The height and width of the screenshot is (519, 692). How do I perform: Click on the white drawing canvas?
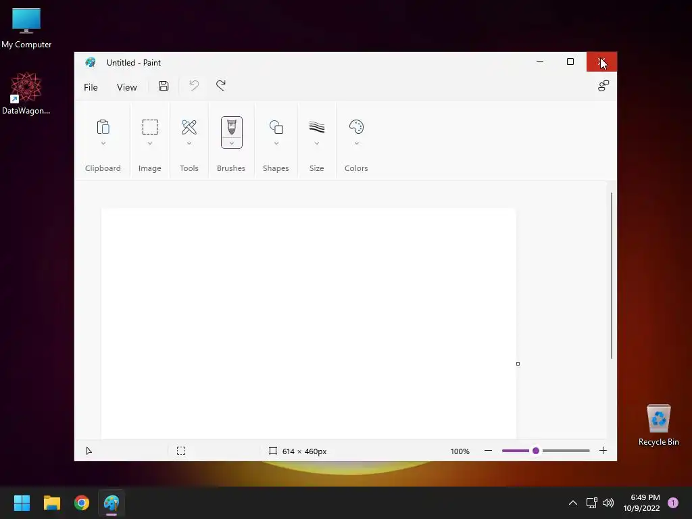(x=308, y=324)
